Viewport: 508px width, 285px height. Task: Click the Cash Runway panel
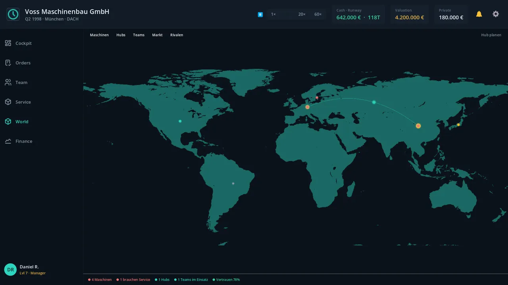tap(358, 14)
